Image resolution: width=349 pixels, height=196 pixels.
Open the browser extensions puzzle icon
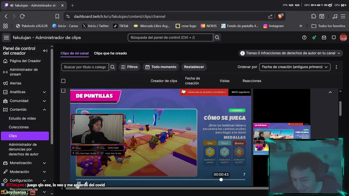pyautogui.click(x=314, y=16)
